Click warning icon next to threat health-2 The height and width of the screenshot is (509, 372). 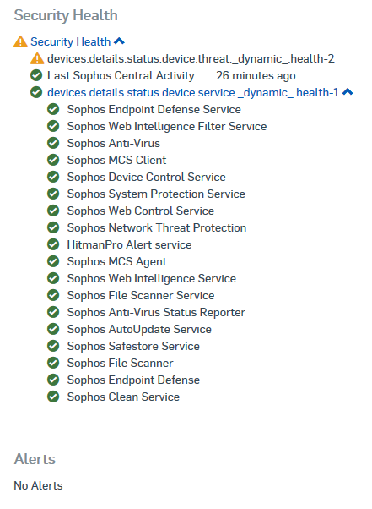[x=37, y=58]
